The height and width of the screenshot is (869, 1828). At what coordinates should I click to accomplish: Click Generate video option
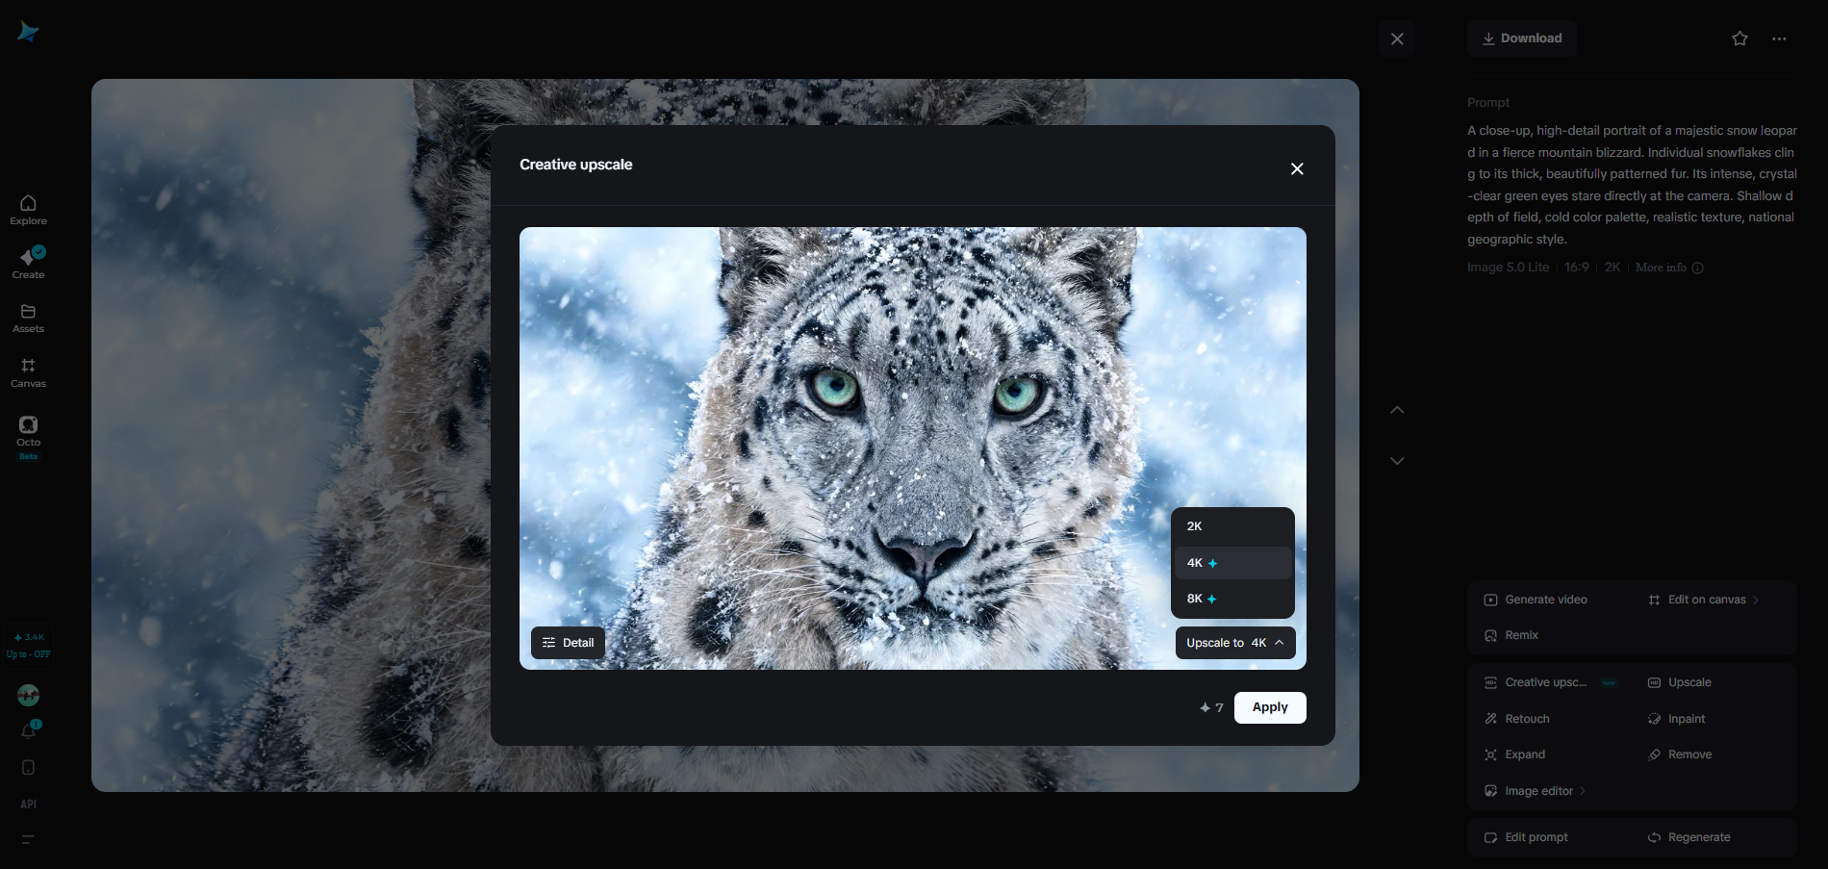[x=1536, y=600]
